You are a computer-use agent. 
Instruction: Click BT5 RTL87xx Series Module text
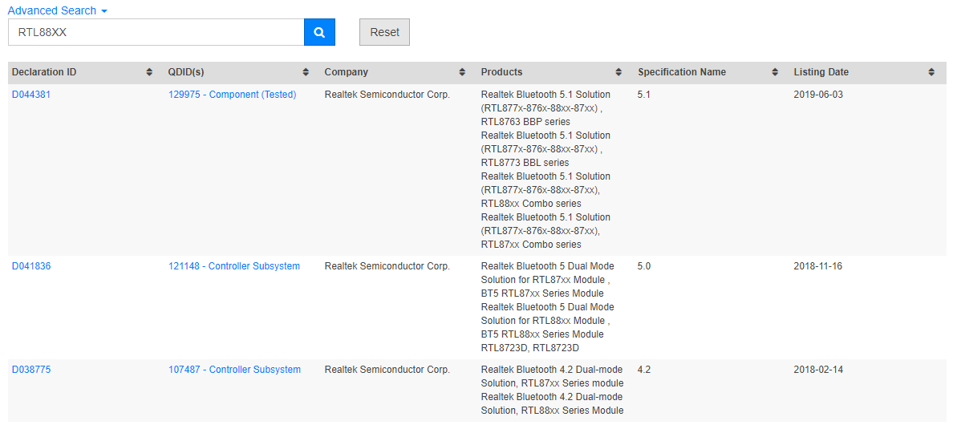coord(542,293)
